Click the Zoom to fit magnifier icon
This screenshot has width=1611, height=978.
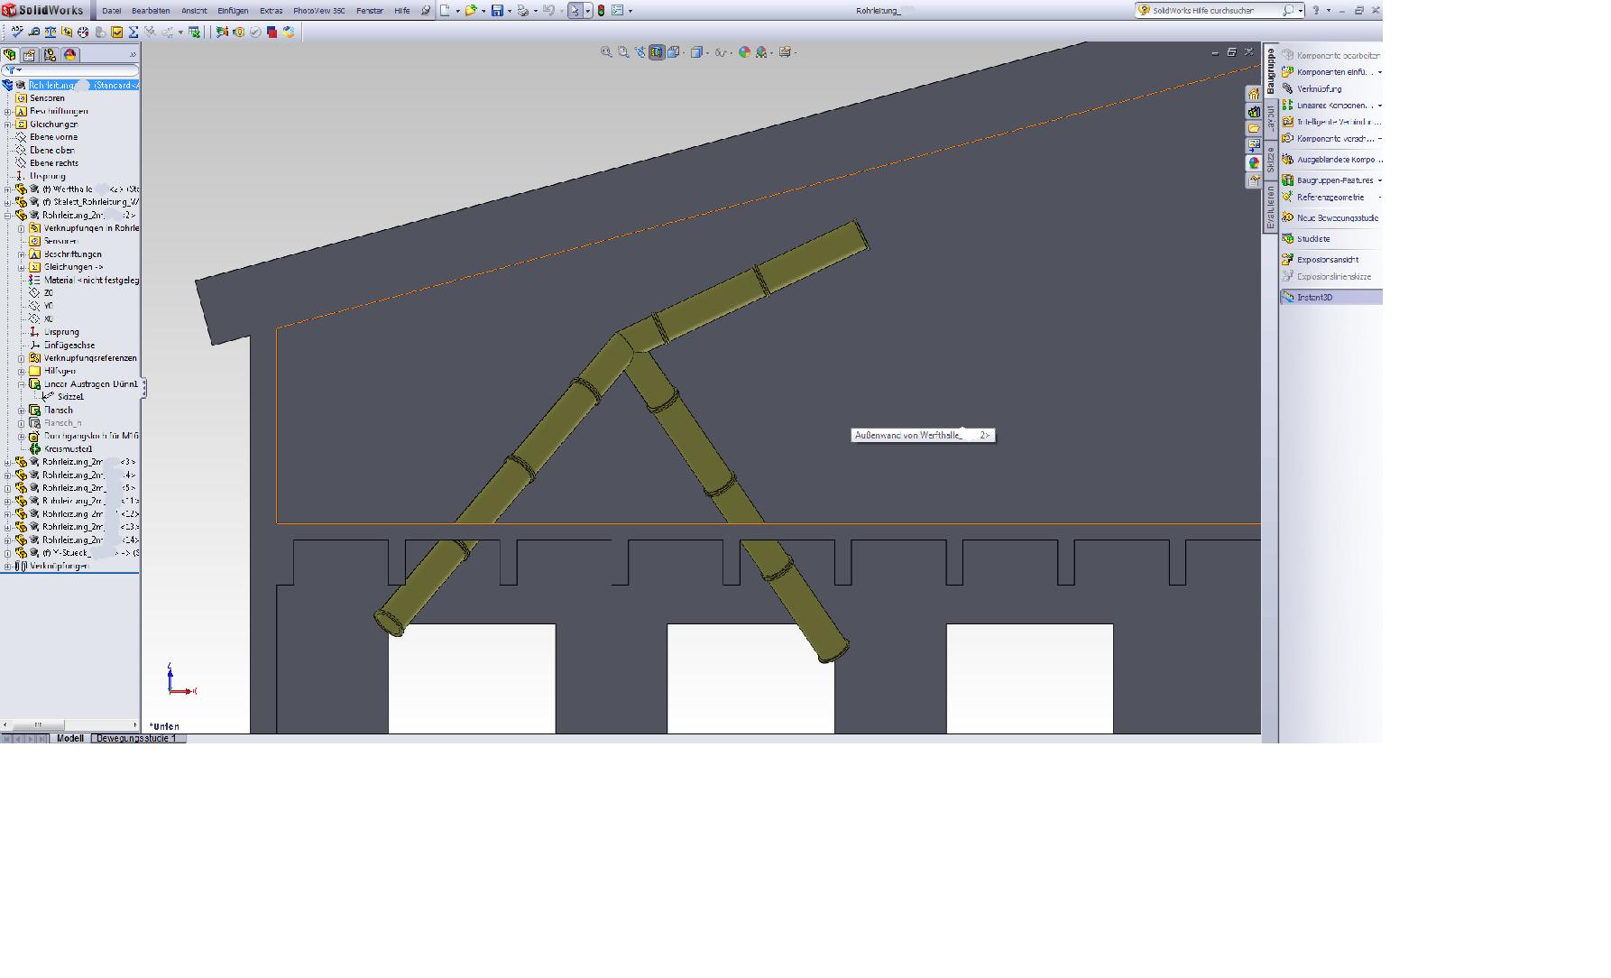tap(606, 52)
